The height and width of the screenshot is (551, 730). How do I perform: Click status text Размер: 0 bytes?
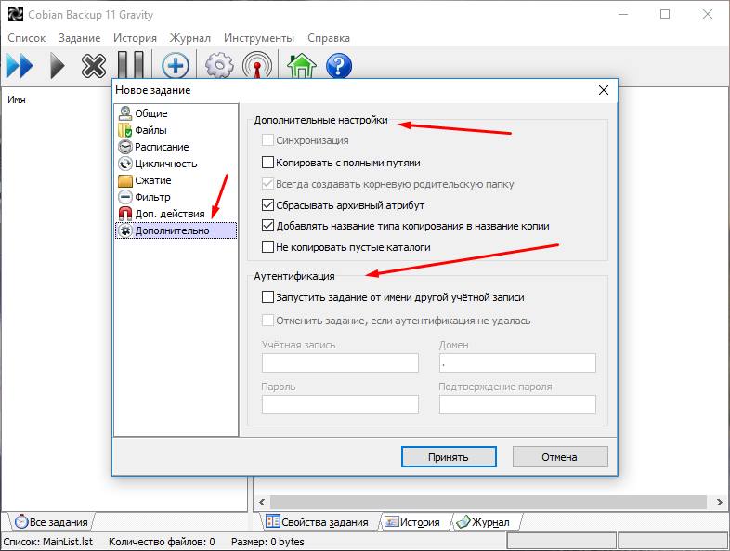(267, 542)
